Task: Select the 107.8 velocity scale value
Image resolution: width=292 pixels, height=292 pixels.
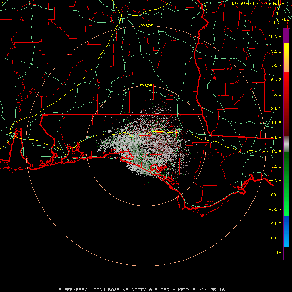Action: click(x=275, y=36)
